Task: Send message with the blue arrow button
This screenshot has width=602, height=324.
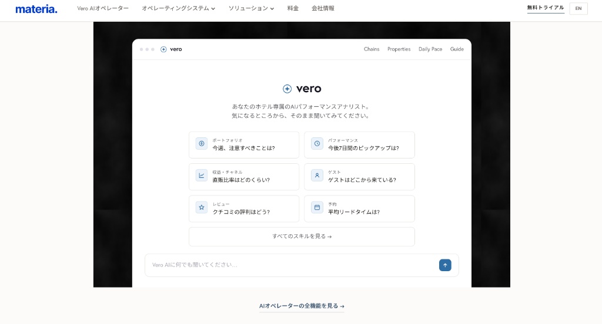Action: click(x=446, y=265)
